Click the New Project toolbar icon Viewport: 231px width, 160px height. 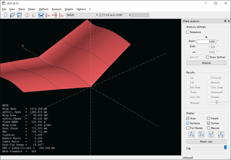pyautogui.click(x=5, y=15)
